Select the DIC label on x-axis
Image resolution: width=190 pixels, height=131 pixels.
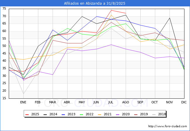(184, 102)
